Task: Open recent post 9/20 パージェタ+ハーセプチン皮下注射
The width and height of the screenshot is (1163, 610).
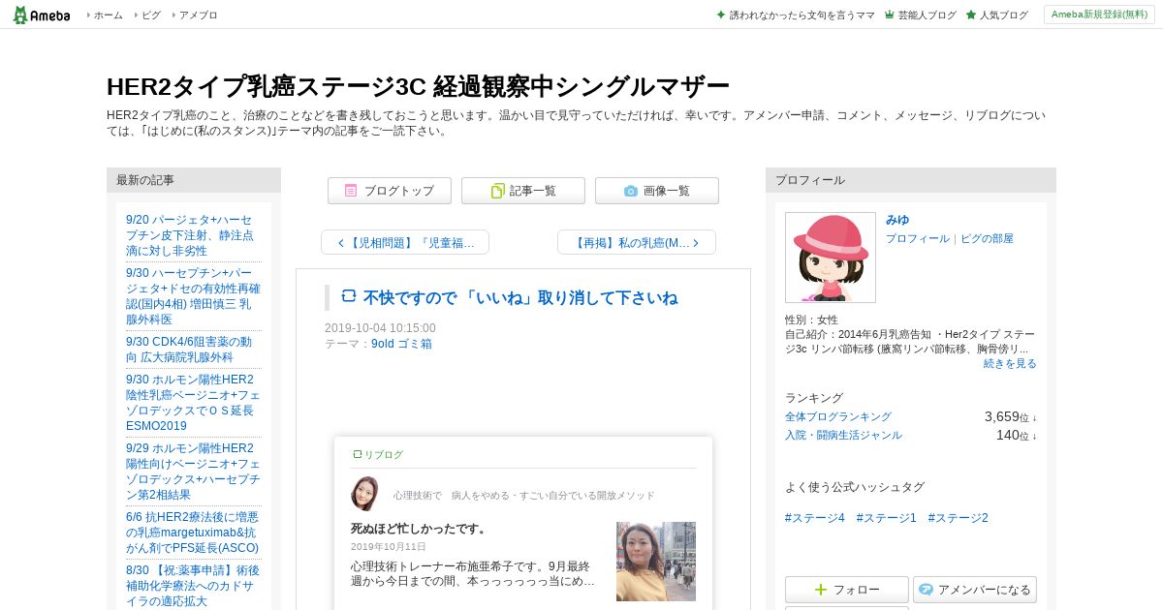Action: coord(190,235)
